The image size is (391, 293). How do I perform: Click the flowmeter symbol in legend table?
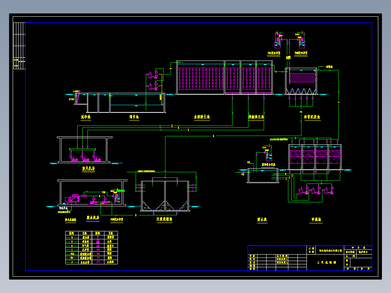[98, 245]
